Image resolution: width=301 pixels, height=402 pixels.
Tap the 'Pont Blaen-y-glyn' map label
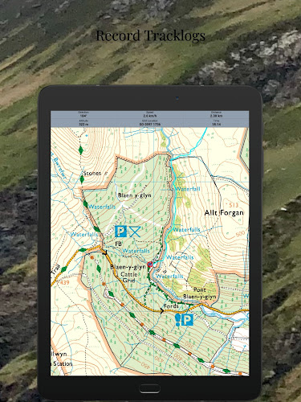tap(200, 293)
